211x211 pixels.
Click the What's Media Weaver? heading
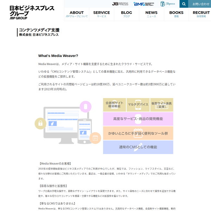[x=58, y=56]
